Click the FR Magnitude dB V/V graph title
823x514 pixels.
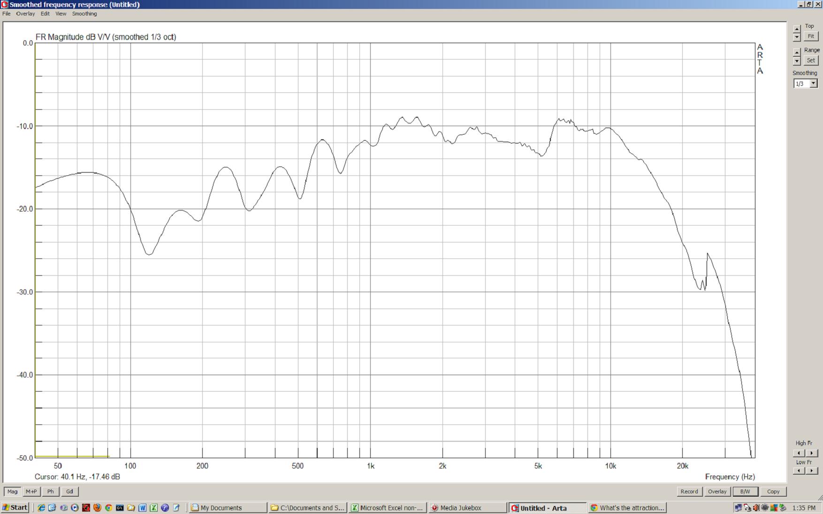click(x=106, y=37)
